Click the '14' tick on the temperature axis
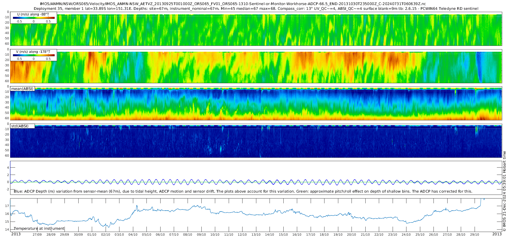This screenshot has width=507, height=239. 7,229
